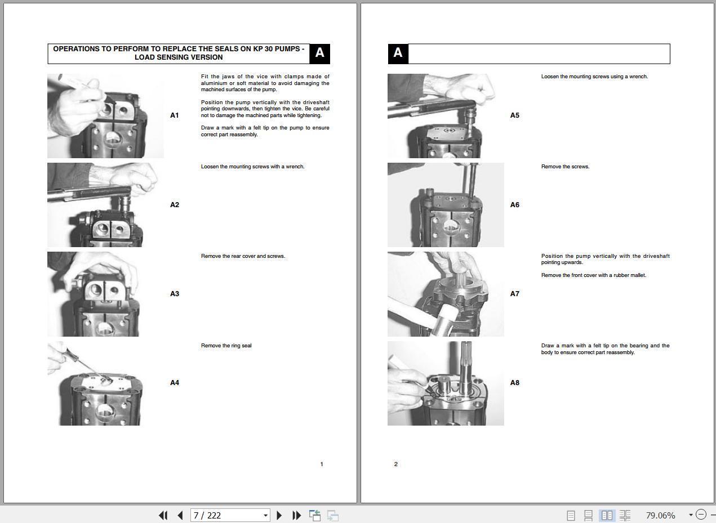Go to the first page
This screenshot has height=523, width=716.
[163, 515]
